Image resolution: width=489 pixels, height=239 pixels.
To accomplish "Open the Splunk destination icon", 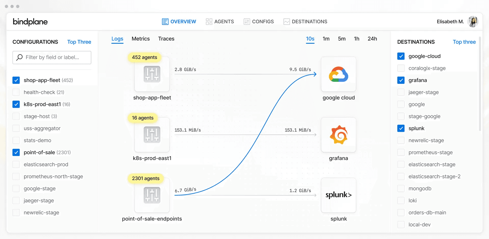I will tap(338, 195).
